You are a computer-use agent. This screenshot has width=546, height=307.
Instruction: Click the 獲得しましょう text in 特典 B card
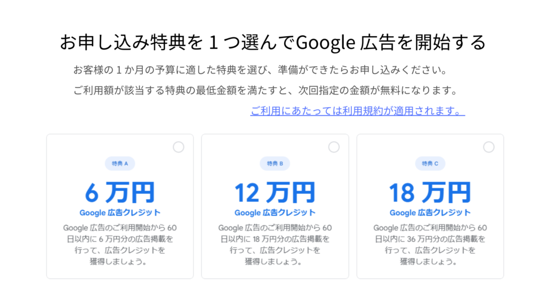(275, 262)
